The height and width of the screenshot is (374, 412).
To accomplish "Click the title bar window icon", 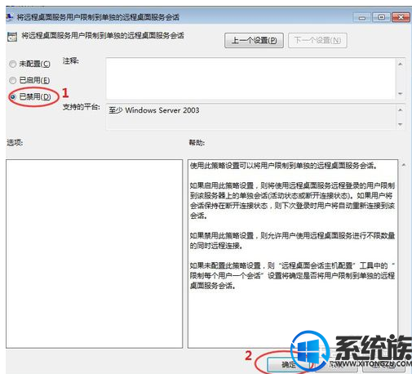I will pyautogui.click(x=9, y=17).
